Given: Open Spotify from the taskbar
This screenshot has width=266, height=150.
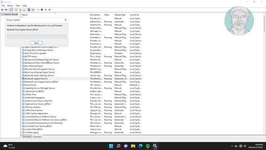Looking at the screenshot, I should point(148,146).
